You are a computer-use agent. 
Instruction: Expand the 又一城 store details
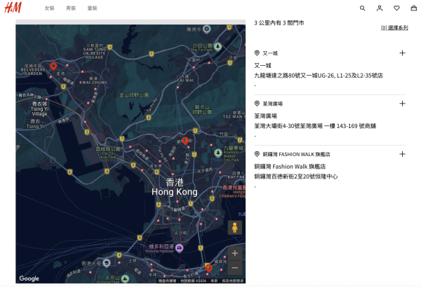pos(402,53)
